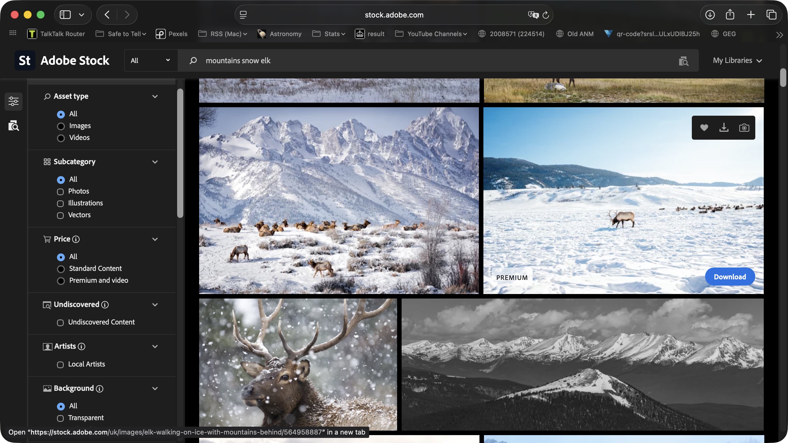Open snowy bull elk close-up thumbnail
The height and width of the screenshot is (443, 788).
[298, 365]
